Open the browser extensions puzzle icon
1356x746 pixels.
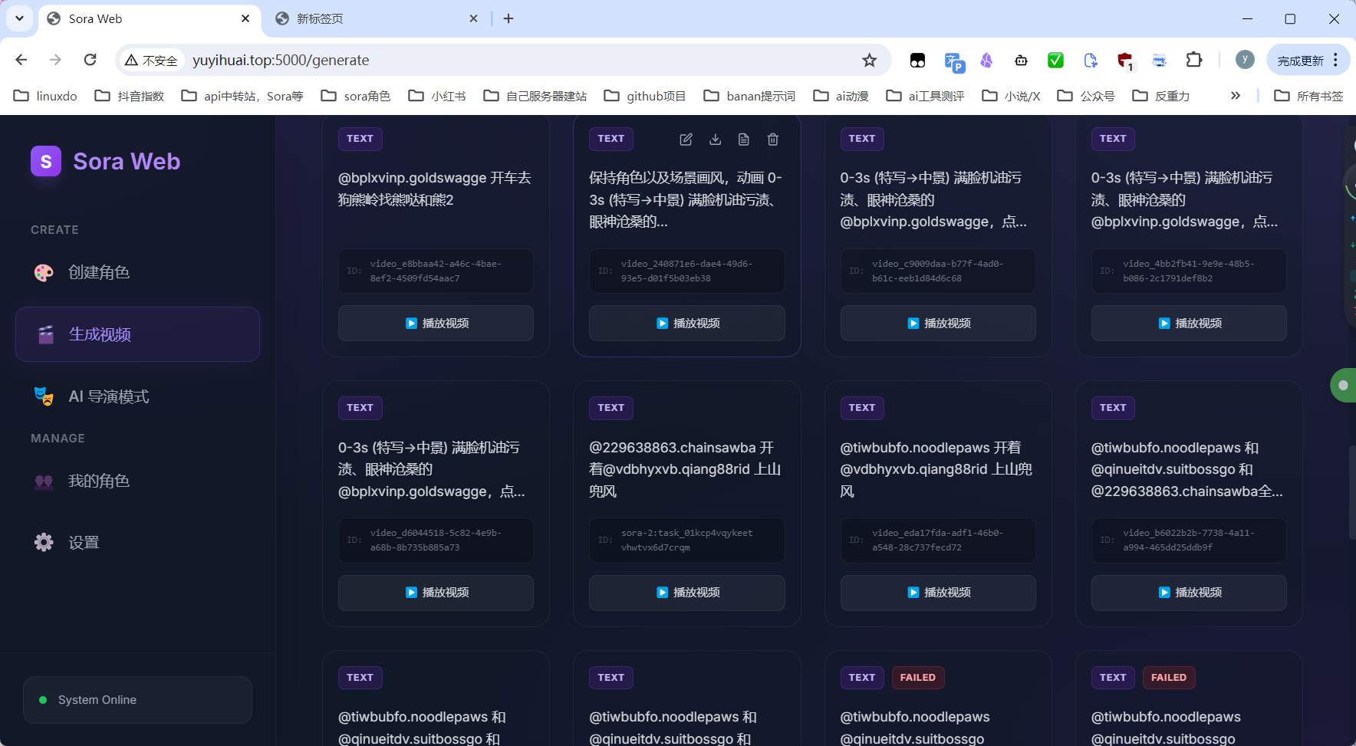pyautogui.click(x=1194, y=60)
